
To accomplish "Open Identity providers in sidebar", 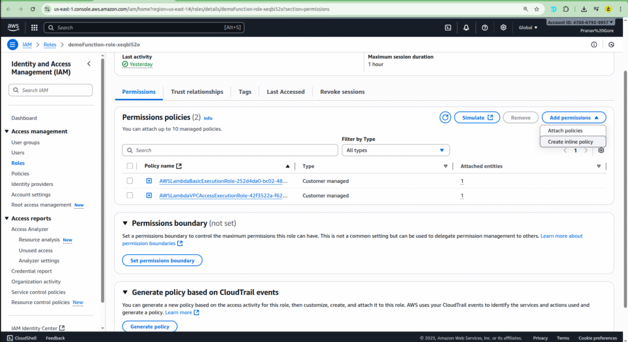I will pos(32,184).
